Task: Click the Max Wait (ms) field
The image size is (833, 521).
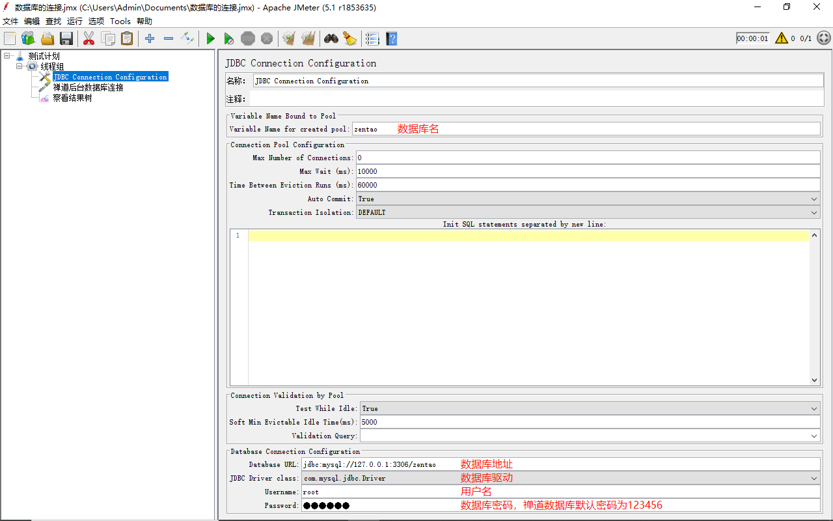Action: tap(588, 171)
